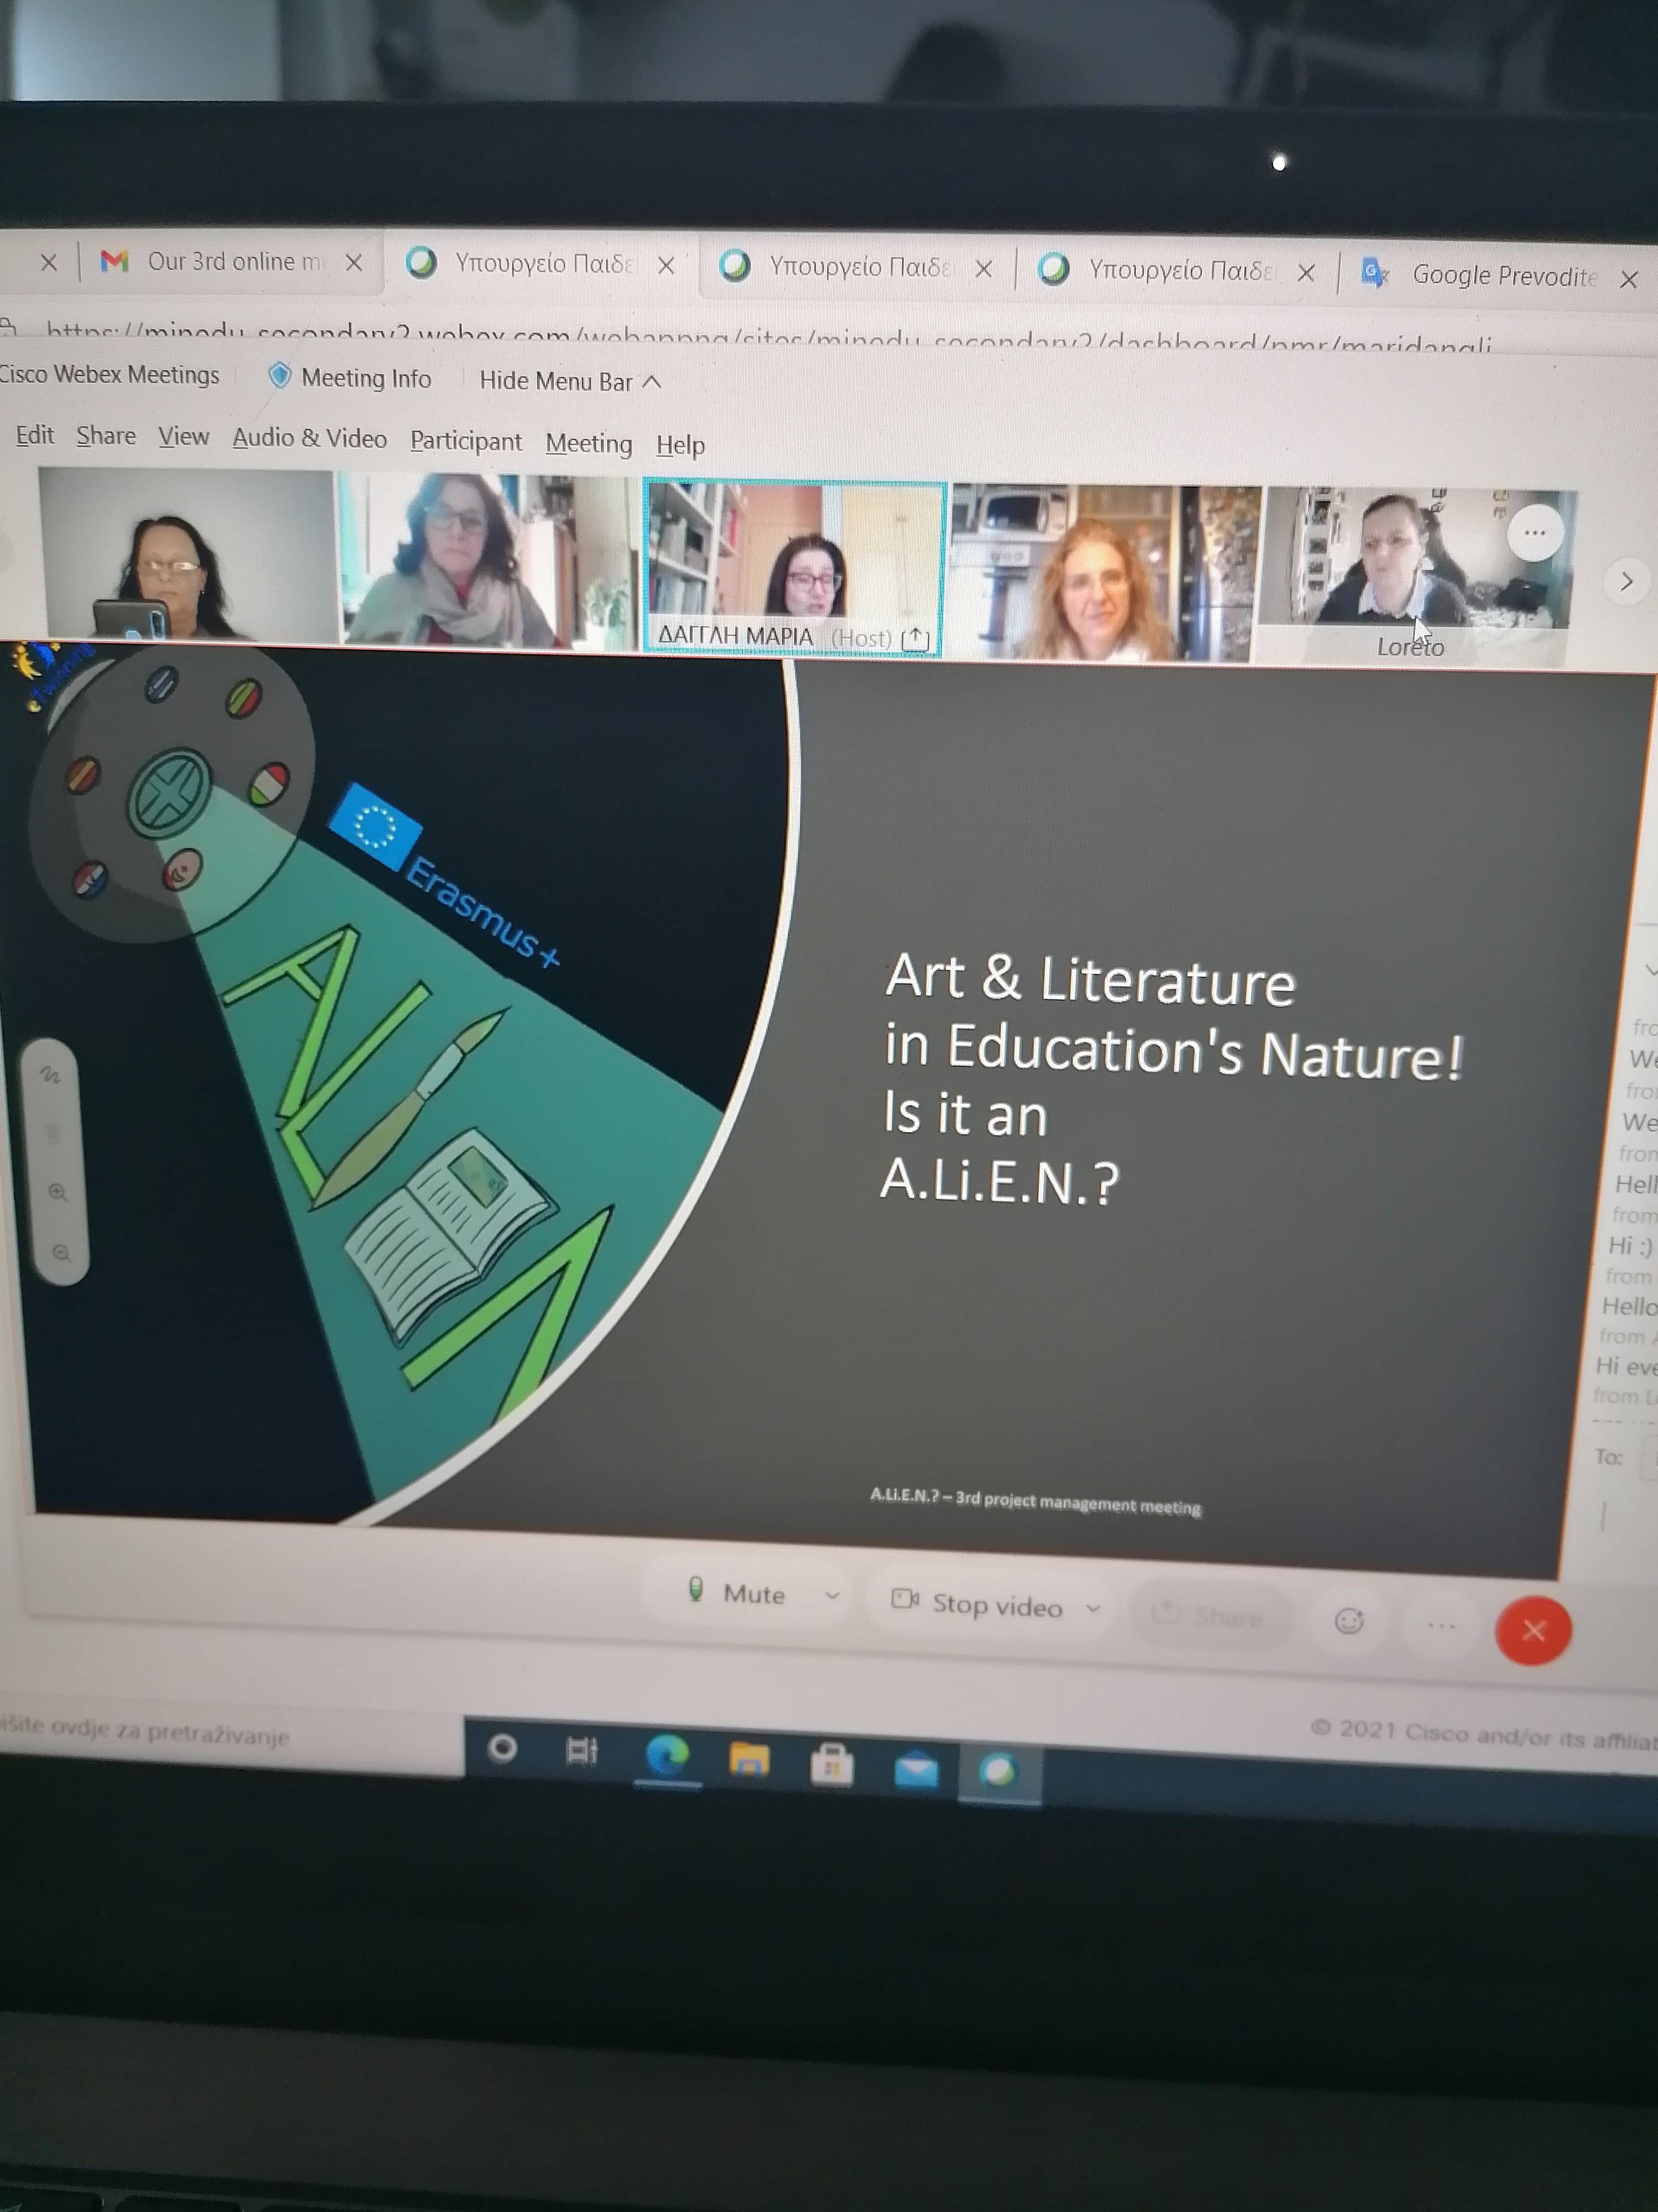Click the 'Hi :)' chat message

(1630, 1246)
